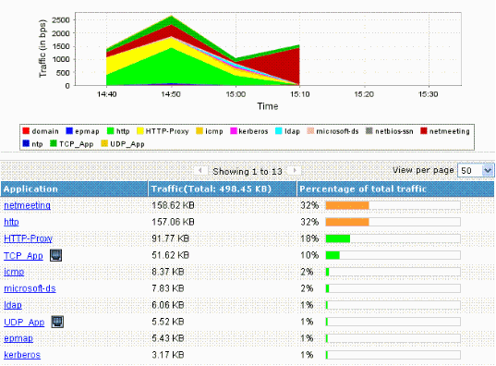This screenshot has height=366, width=496.
Task: Open the ldap application link
Action: coord(13,305)
